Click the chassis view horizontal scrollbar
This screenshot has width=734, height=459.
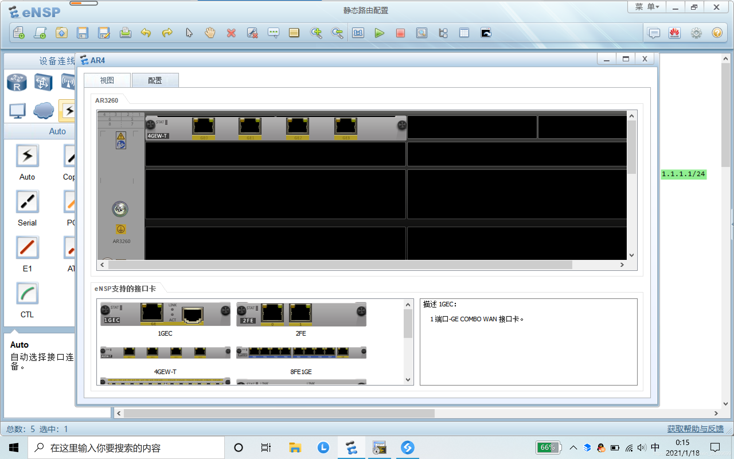coord(340,265)
